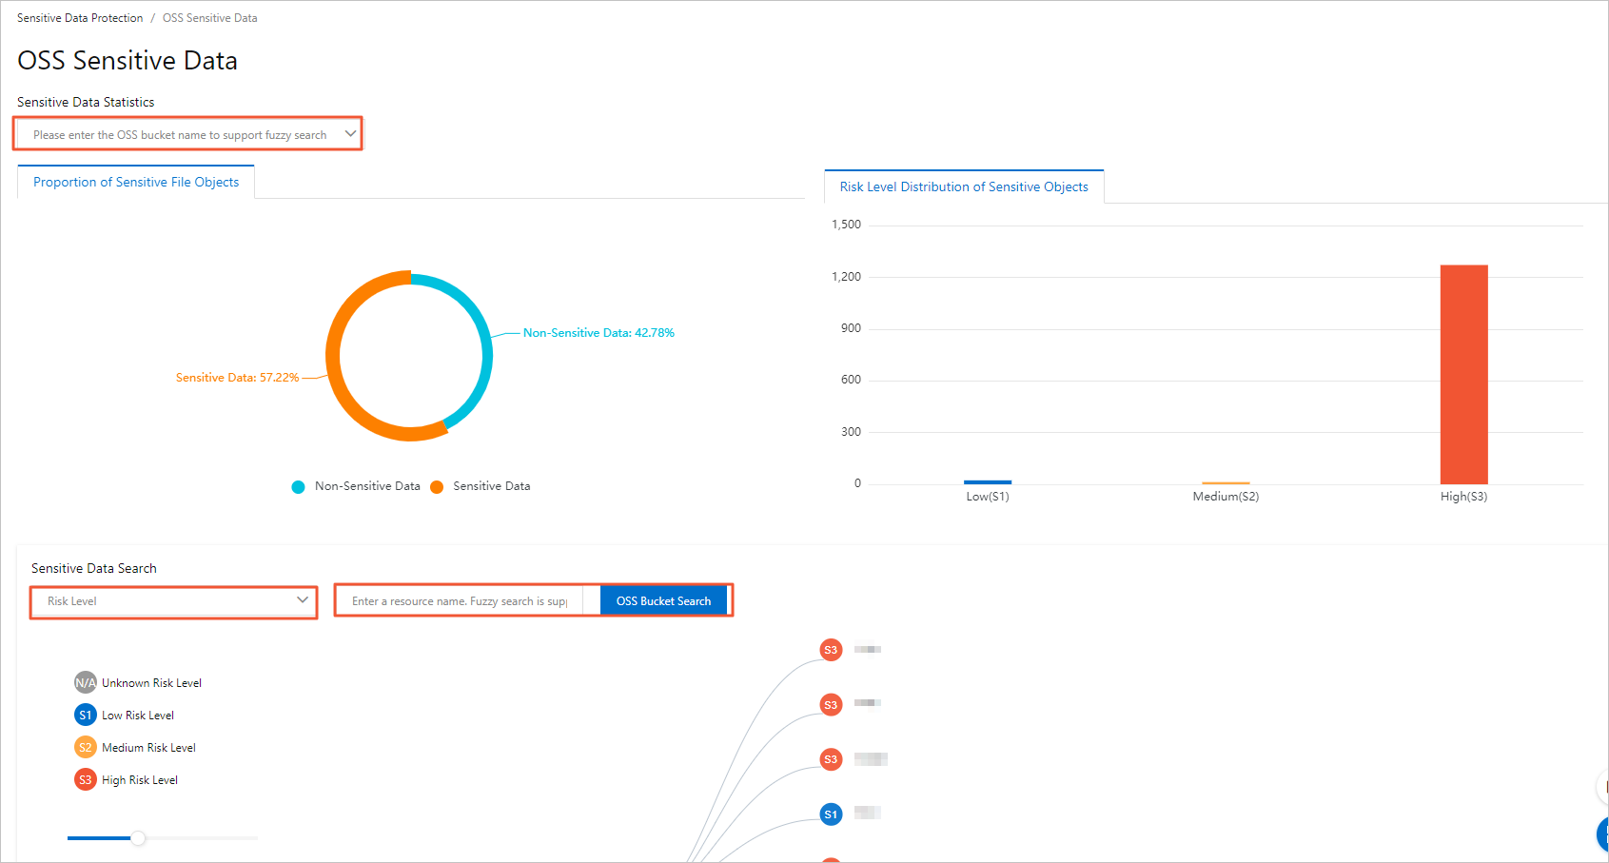
Task: Click the Medium(S2) orange bar
Action: (x=1226, y=483)
